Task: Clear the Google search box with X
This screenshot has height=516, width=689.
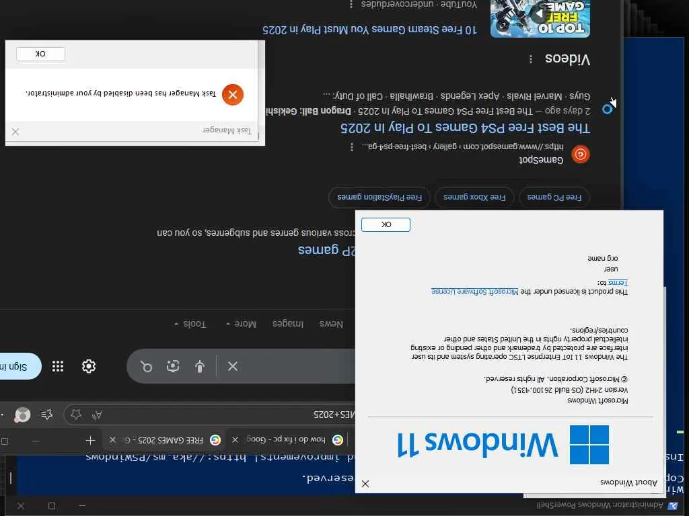Action: 232,366
